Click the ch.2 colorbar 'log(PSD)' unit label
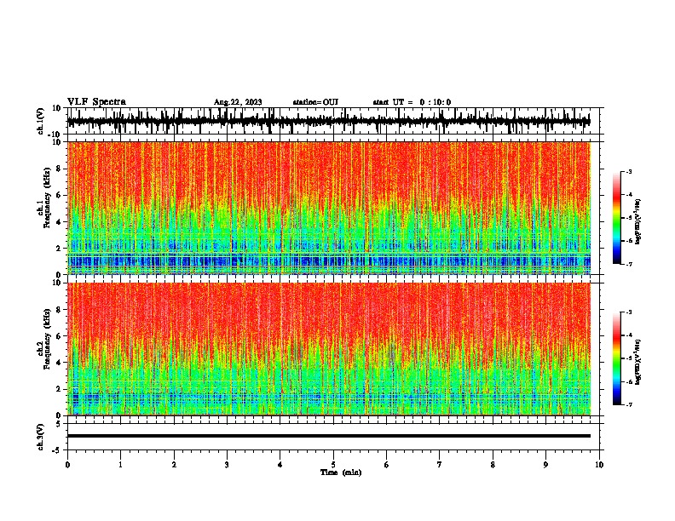Image resolution: width=675 pixels, height=521 pixels. (638, 362)
